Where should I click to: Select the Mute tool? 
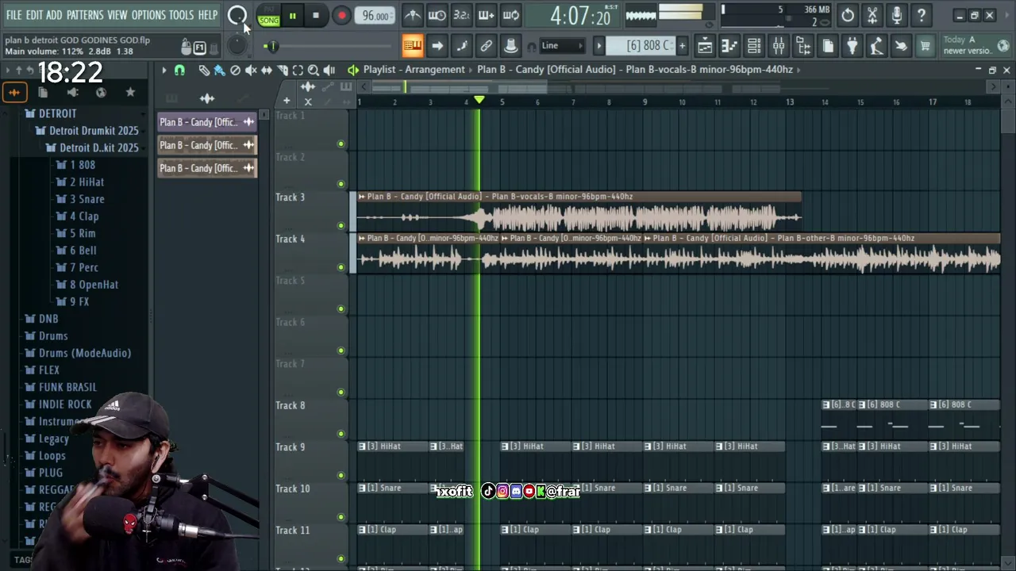click(251, 70)
